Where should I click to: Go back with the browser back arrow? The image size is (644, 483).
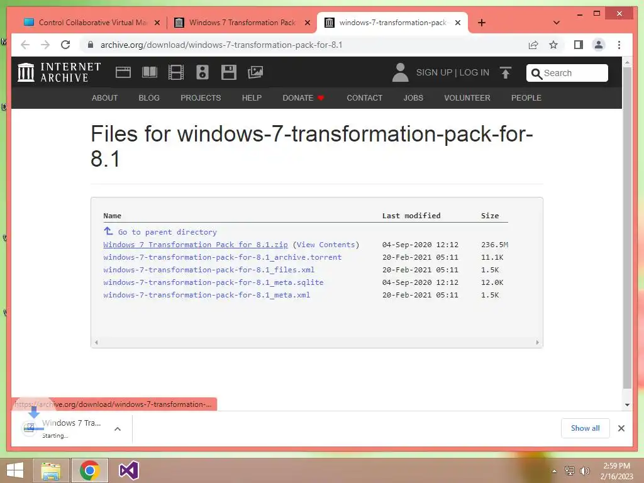(25, 45)
